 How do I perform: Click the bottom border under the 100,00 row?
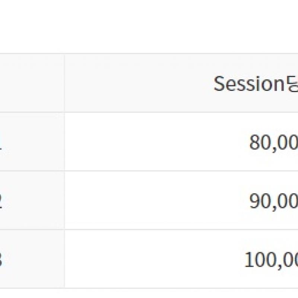149,288
